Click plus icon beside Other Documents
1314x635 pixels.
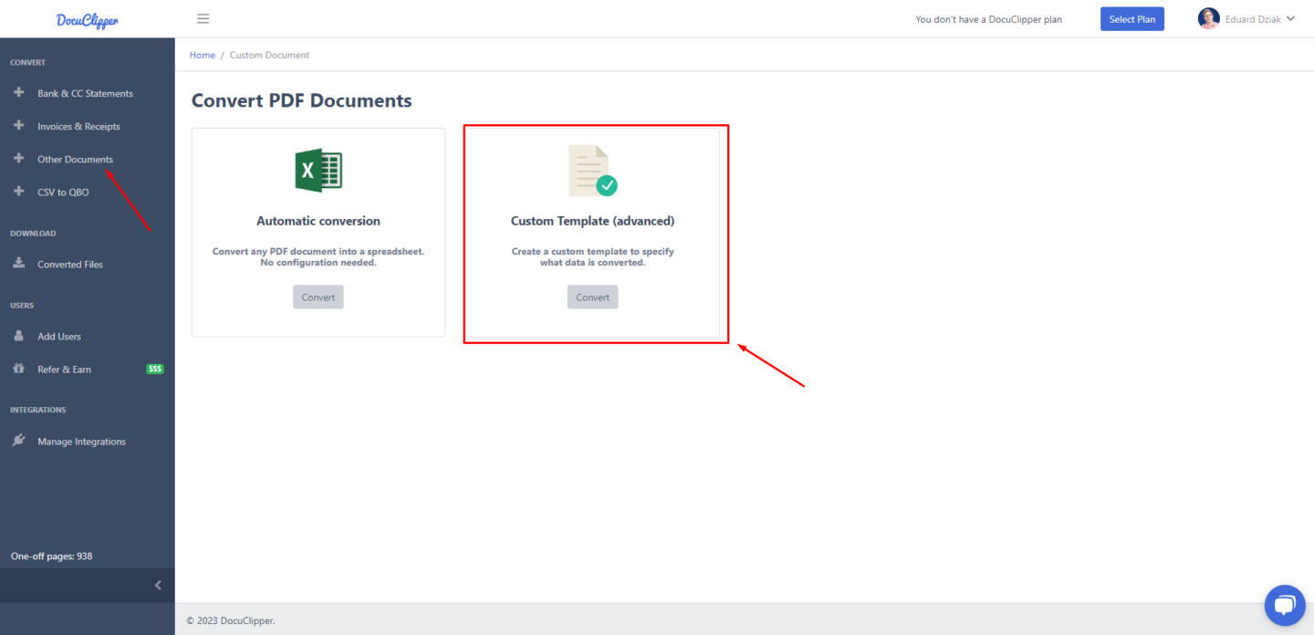(18, 158)
